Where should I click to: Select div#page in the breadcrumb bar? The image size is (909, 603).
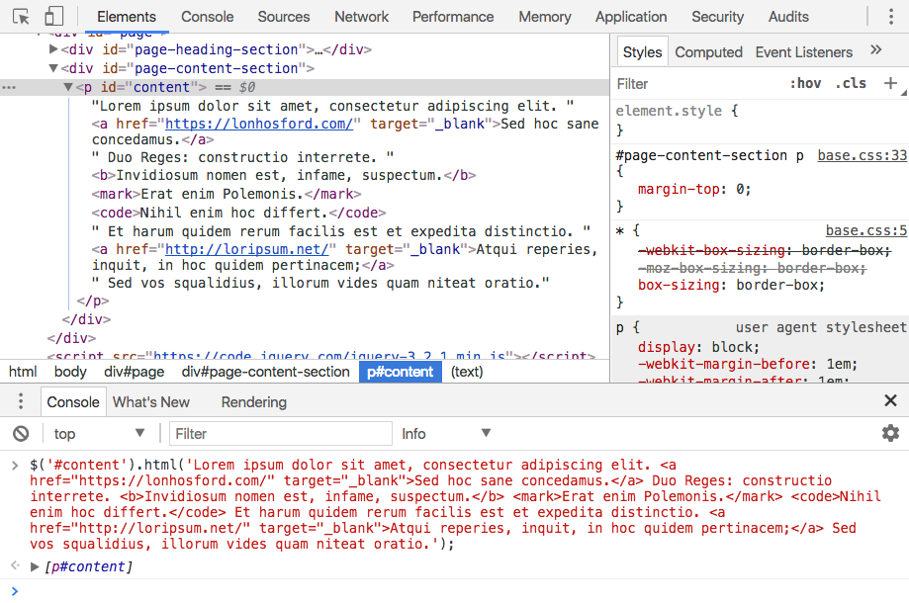click(134, 372)
